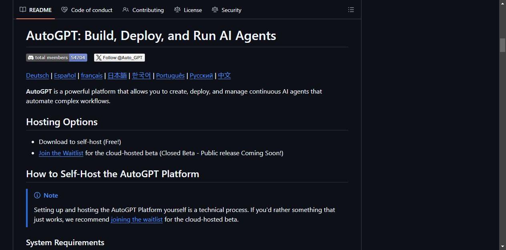Follow the Join the Waitlist link
The width and height of the screenshot is (506, 250).
click(x=61, y=153)
